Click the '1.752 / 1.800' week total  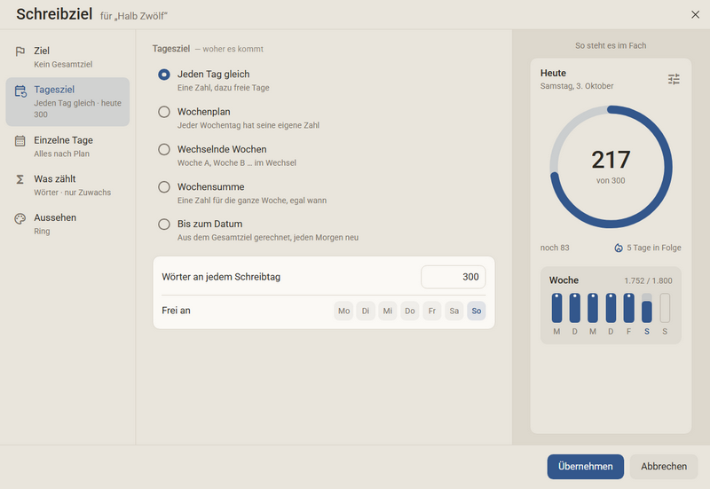tap(648, 280)
